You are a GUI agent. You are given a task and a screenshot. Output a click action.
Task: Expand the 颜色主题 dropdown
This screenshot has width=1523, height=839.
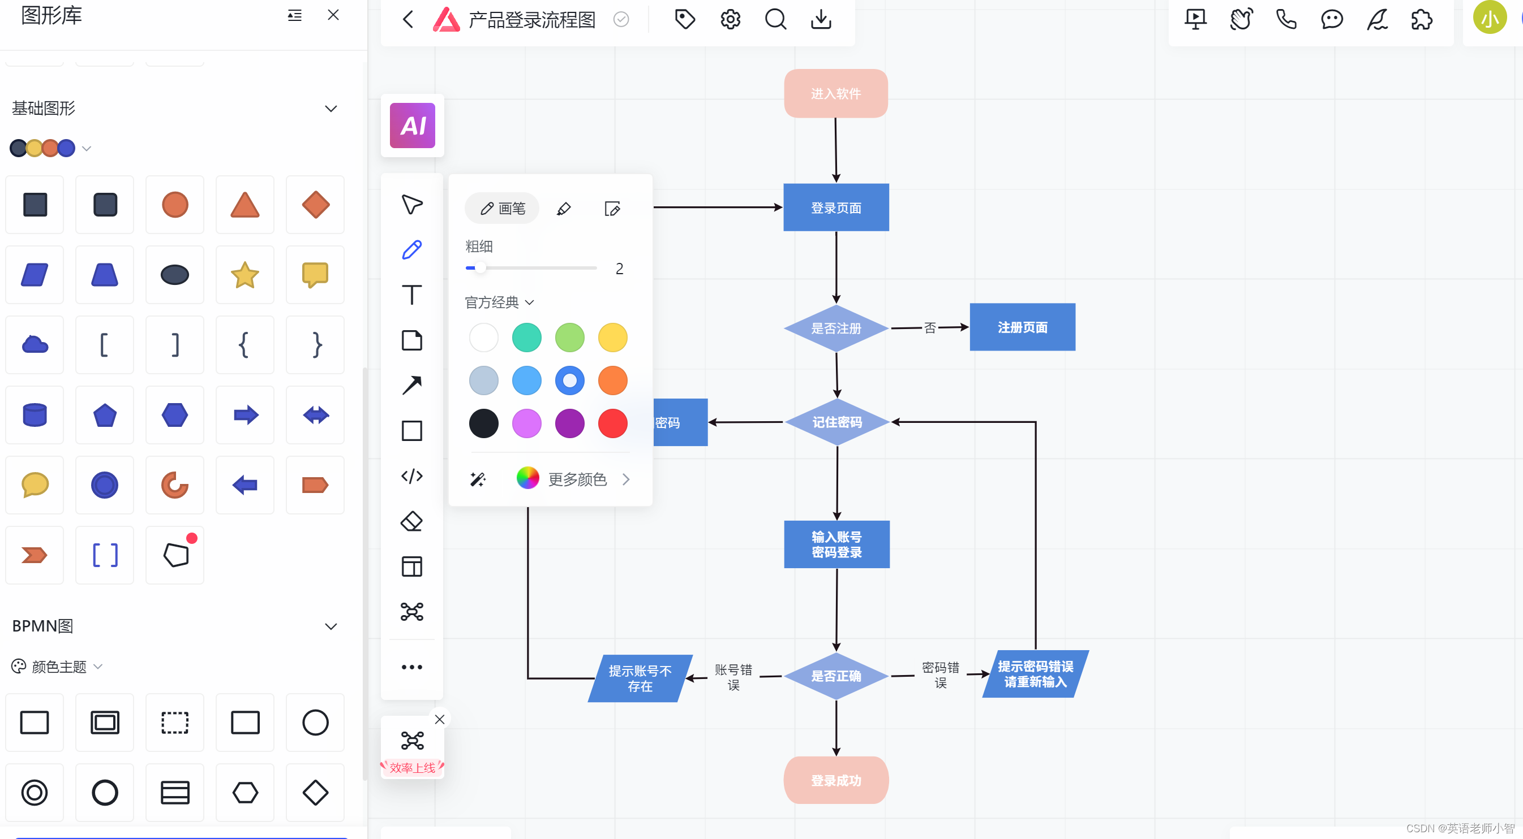tap(58, 667)
